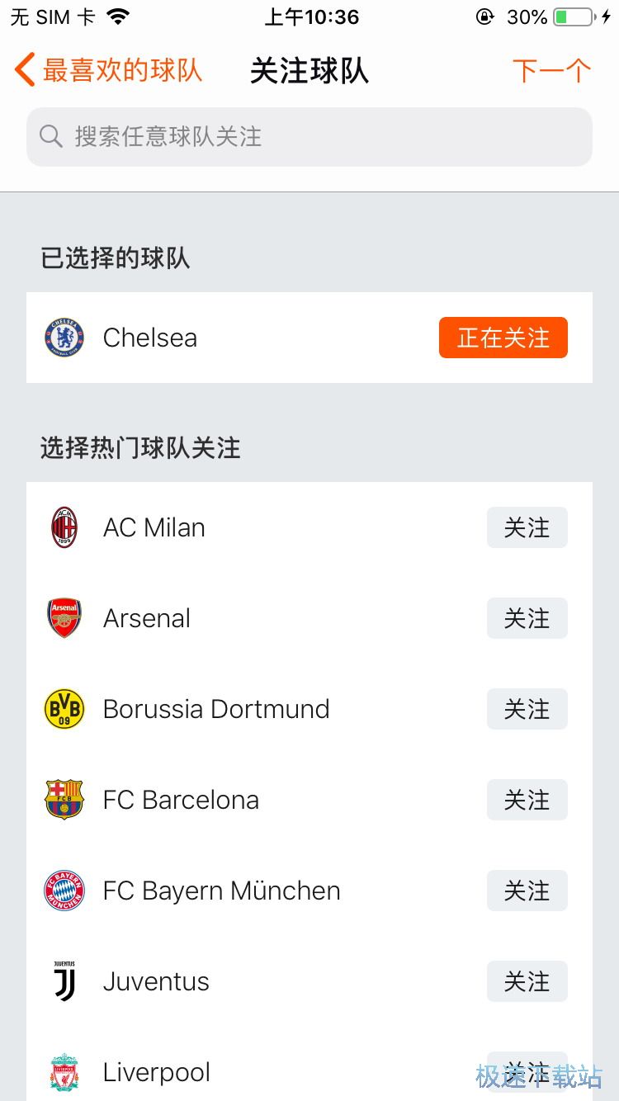
Task: Tap 下一个 to proceed
Action: (x=551, y=70)
